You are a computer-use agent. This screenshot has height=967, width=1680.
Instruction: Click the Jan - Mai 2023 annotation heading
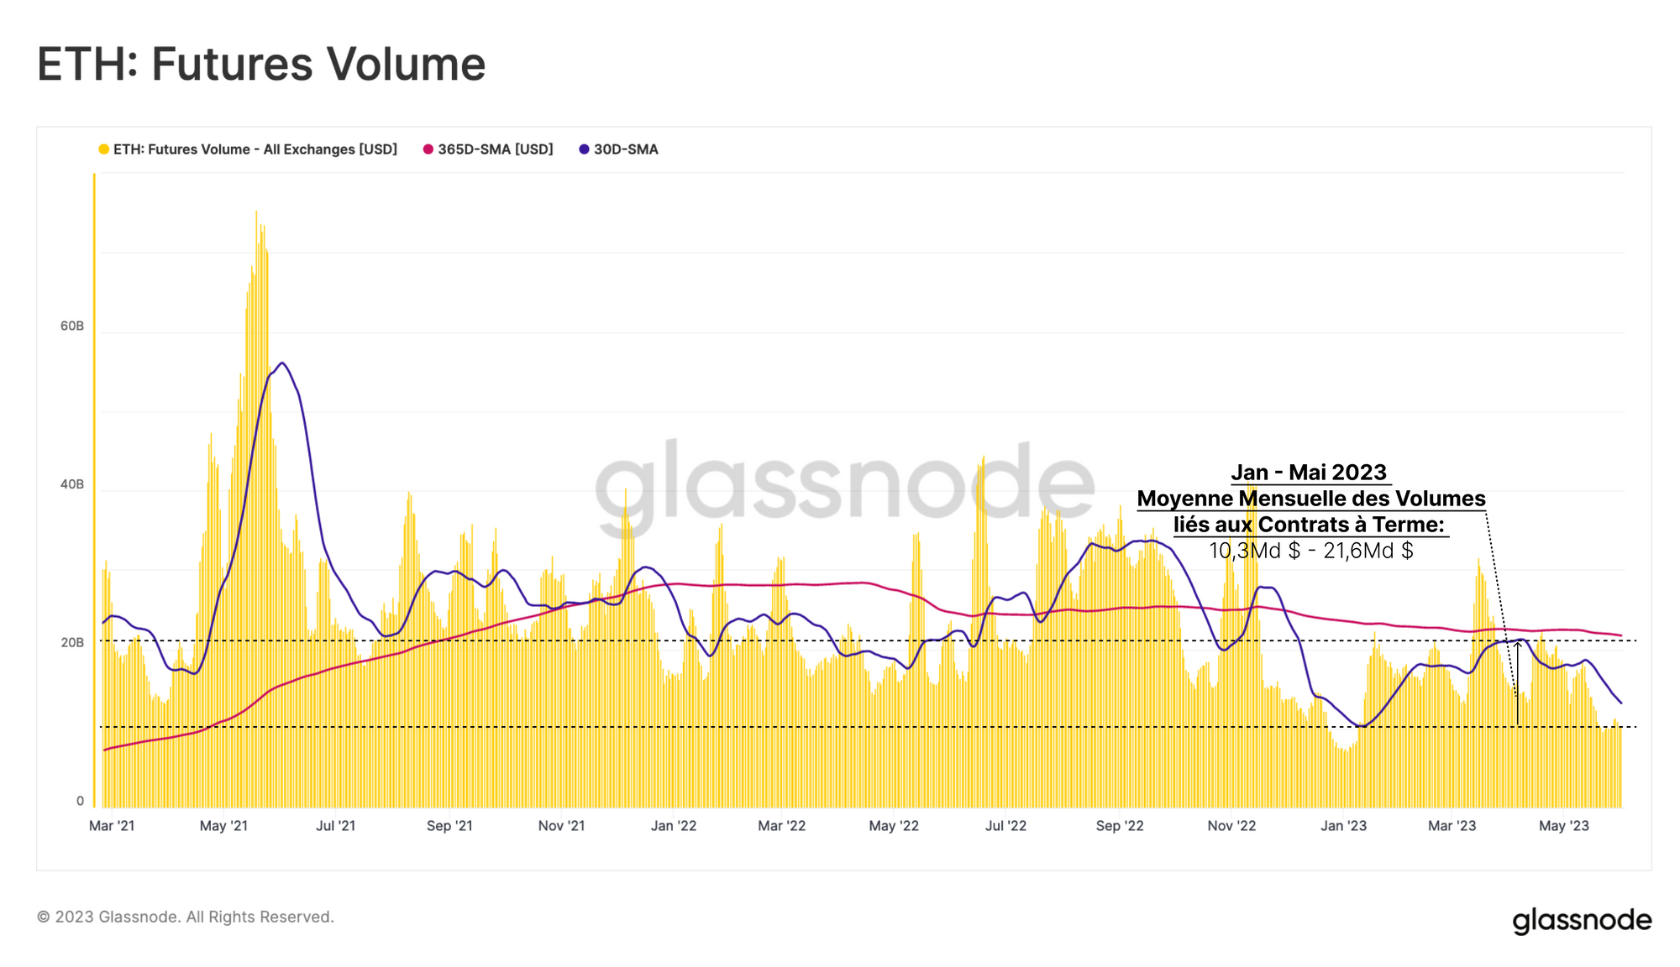[x=1309, y=473]
